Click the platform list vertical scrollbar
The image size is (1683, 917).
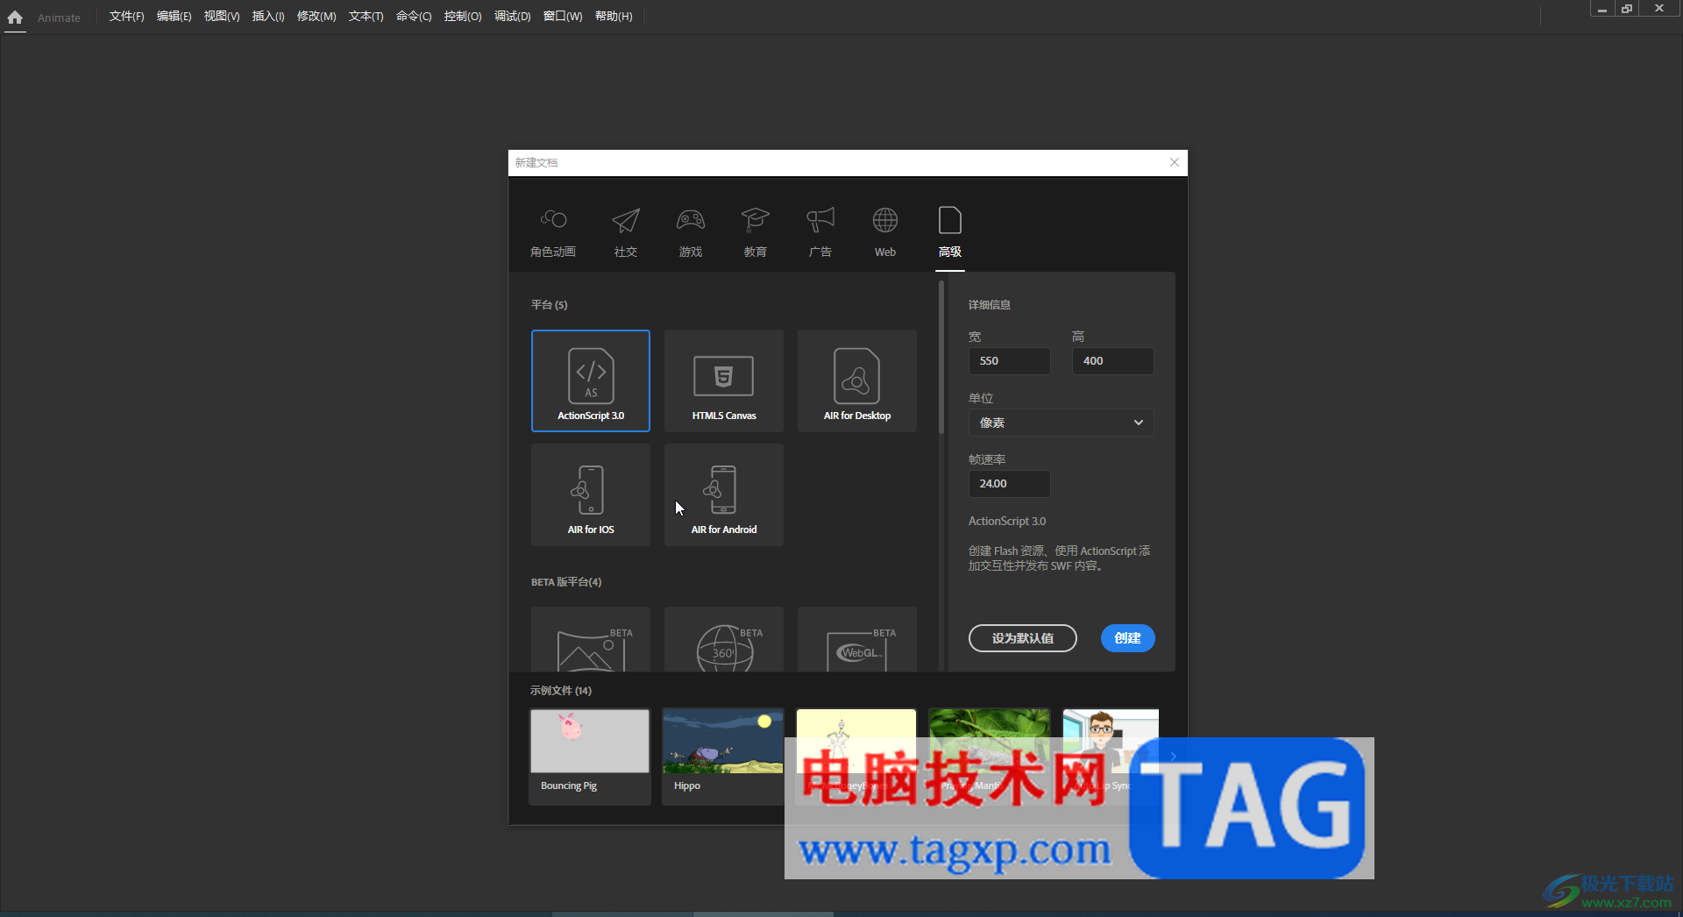click(x=941, y=358)
